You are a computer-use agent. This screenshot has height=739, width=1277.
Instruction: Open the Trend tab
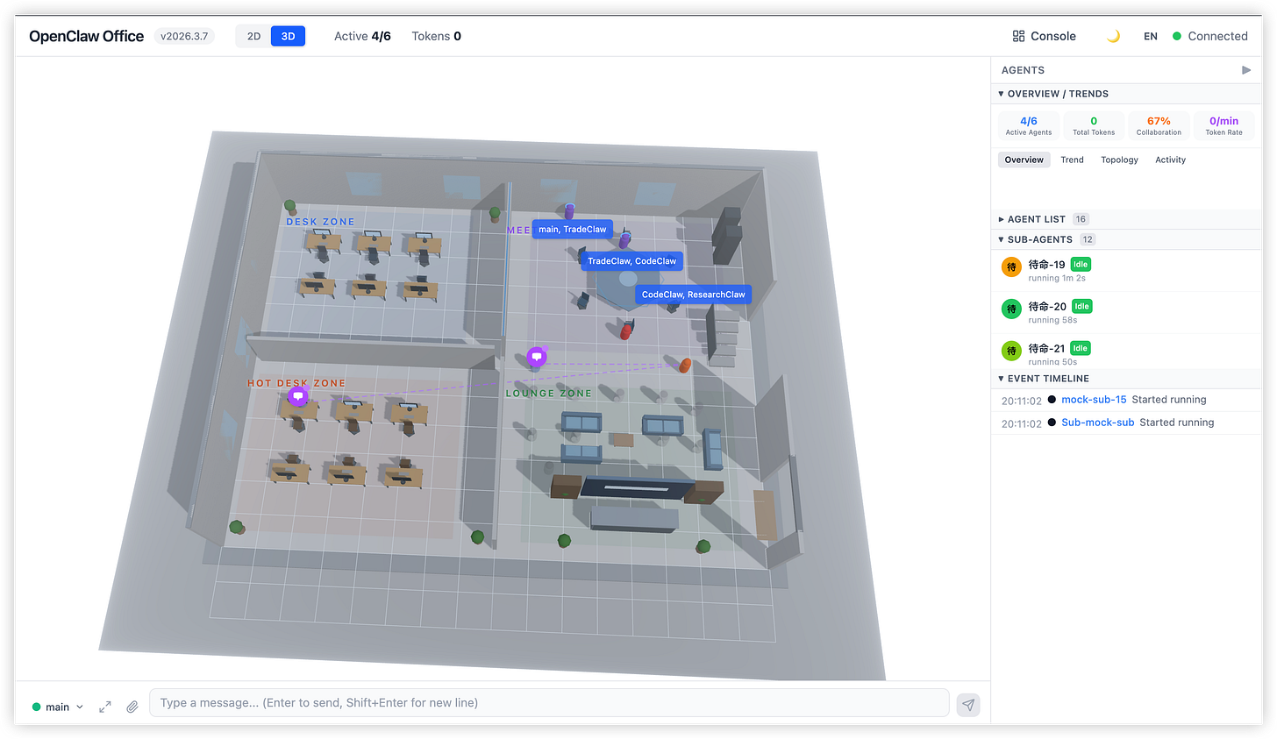tap(1072, 160)
